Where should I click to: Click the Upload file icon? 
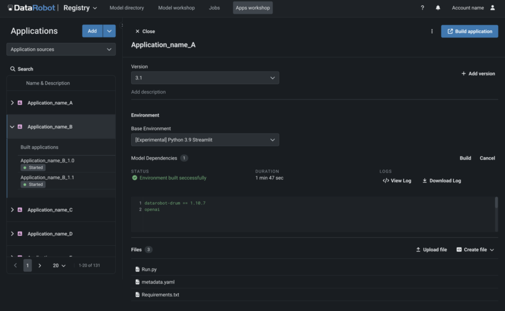point(417,249)
